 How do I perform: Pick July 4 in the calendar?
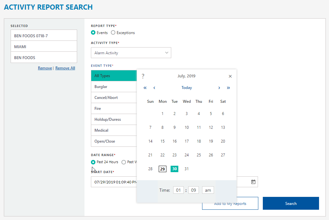pos(199,114)
